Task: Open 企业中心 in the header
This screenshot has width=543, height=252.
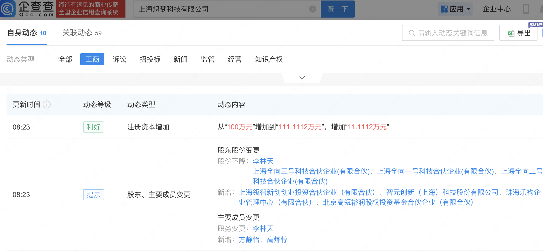Action: click(x=497, y=9)
